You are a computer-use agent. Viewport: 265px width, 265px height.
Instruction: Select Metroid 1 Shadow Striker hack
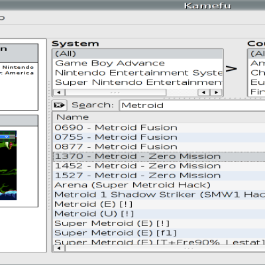point(159,195)
